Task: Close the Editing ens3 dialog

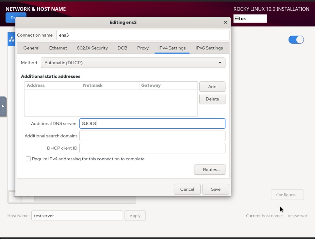Action: coord(225,23)
